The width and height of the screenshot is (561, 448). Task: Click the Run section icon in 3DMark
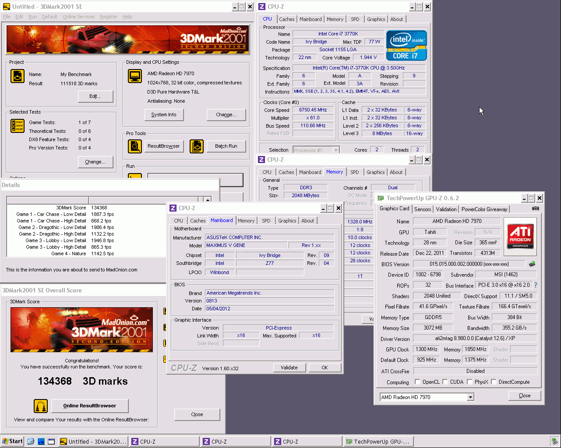(135, 177)
